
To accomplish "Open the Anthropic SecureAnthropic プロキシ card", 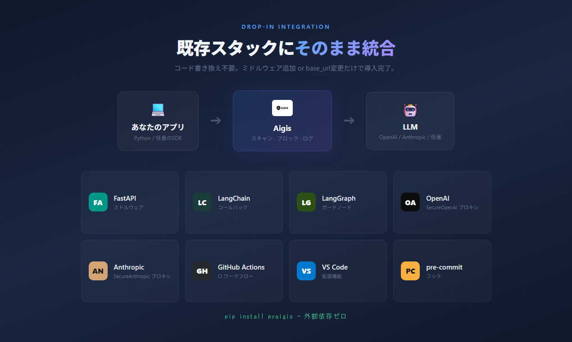I will click(x=130, y=271).
